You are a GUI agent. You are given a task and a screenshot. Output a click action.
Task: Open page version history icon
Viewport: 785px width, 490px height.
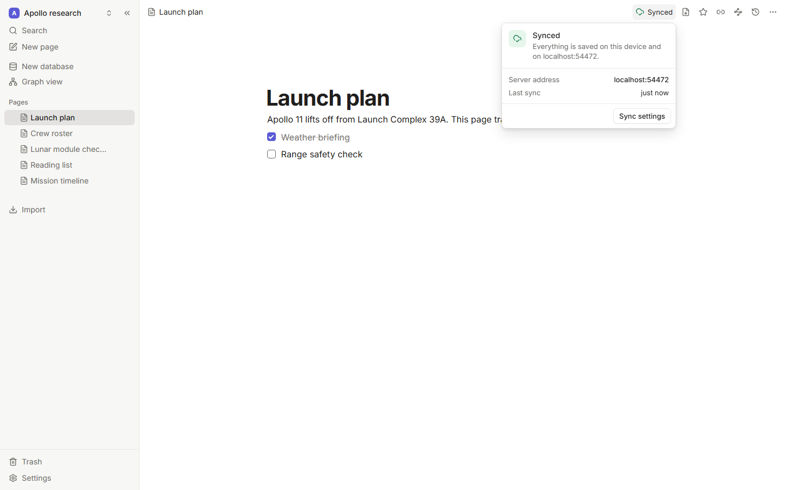pos(756,12)
